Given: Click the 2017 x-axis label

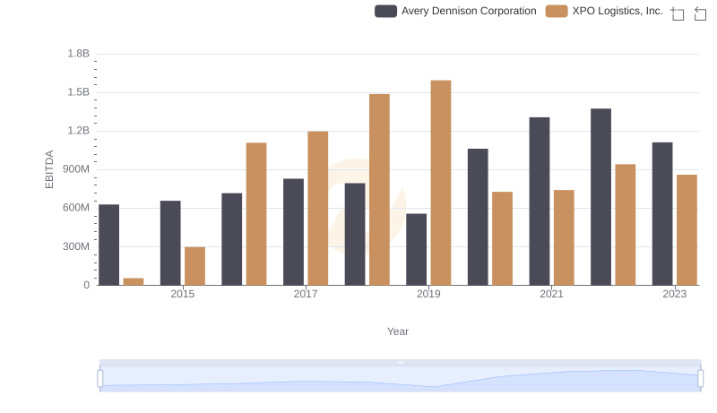Looking at the screenshot, I should [306, 294].
